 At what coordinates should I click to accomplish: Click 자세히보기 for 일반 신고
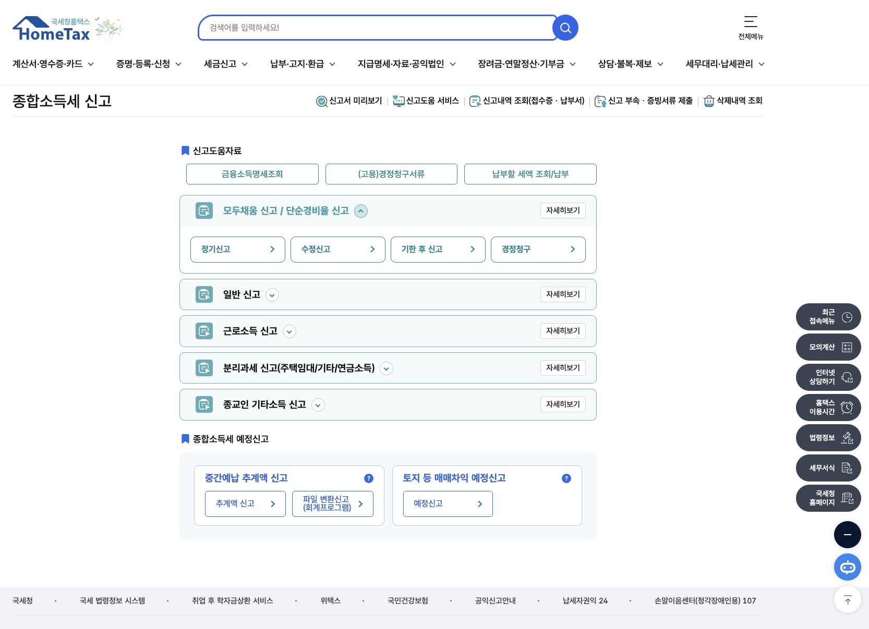pos(563,294)
